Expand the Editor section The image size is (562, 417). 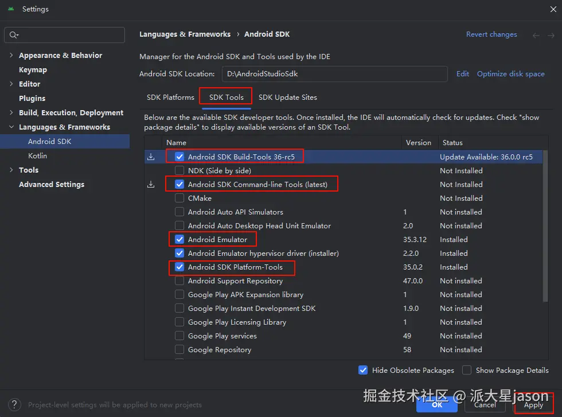click(x=11, y=84)
